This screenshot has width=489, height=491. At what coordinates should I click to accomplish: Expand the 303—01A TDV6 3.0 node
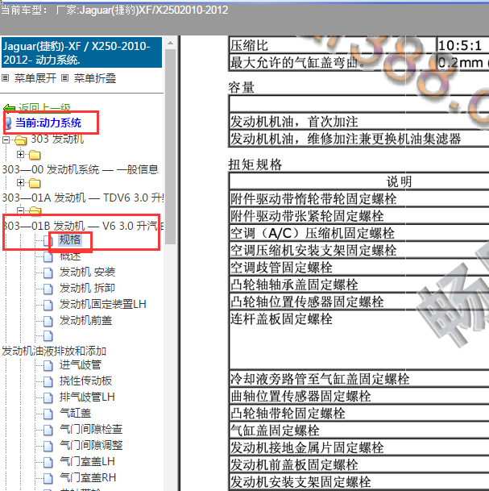click(20, 182)
